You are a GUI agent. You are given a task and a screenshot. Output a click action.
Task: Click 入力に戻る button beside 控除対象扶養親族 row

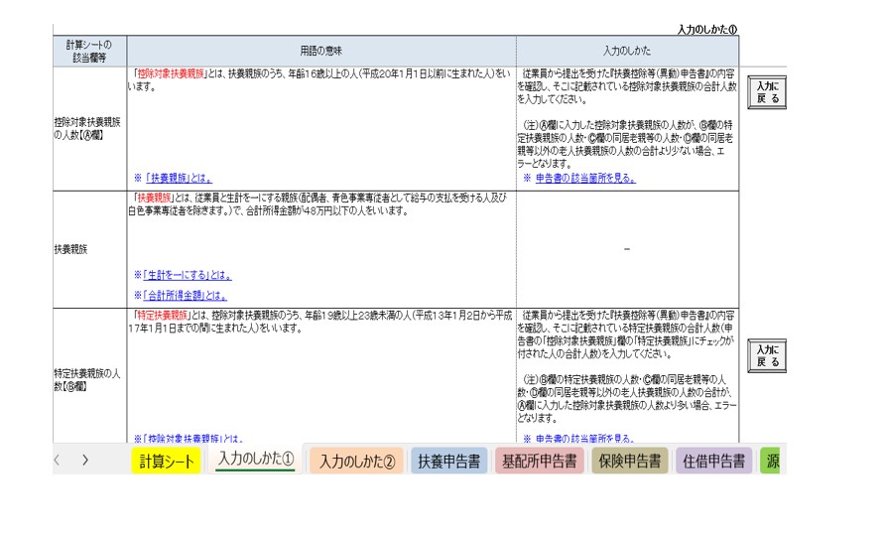[x=767, y=92]
